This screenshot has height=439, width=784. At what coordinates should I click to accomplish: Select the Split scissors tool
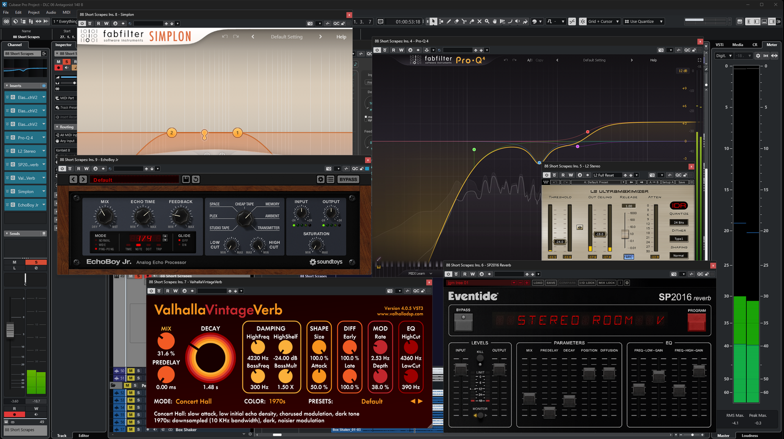click(x=464, y=21)
